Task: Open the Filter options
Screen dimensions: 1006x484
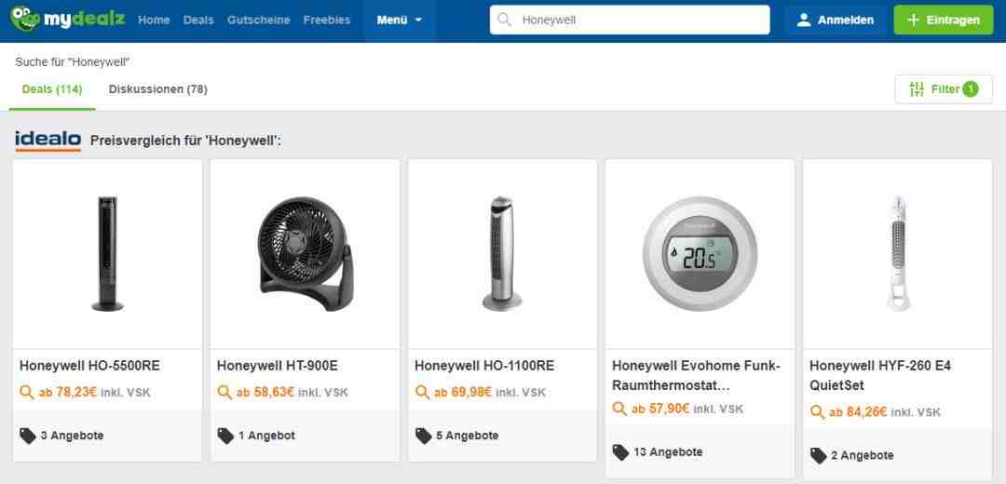Action: point(943,89)
